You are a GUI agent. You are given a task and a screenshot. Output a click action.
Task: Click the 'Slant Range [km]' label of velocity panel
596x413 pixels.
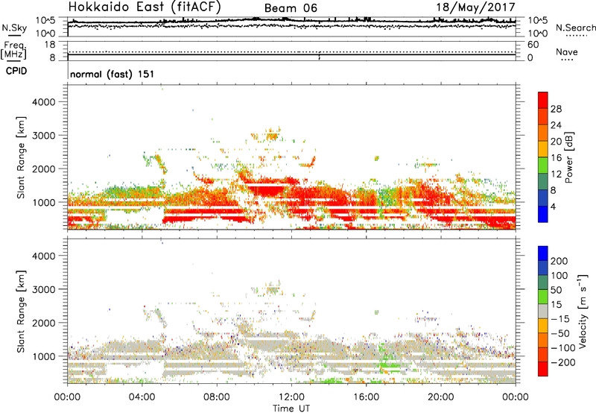click(21, 311)
